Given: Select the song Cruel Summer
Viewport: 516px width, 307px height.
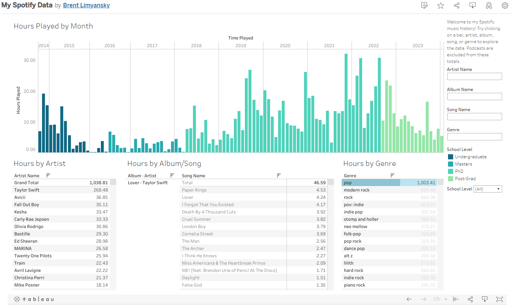Looking at the screenshot, I should [x=254, y=219].
